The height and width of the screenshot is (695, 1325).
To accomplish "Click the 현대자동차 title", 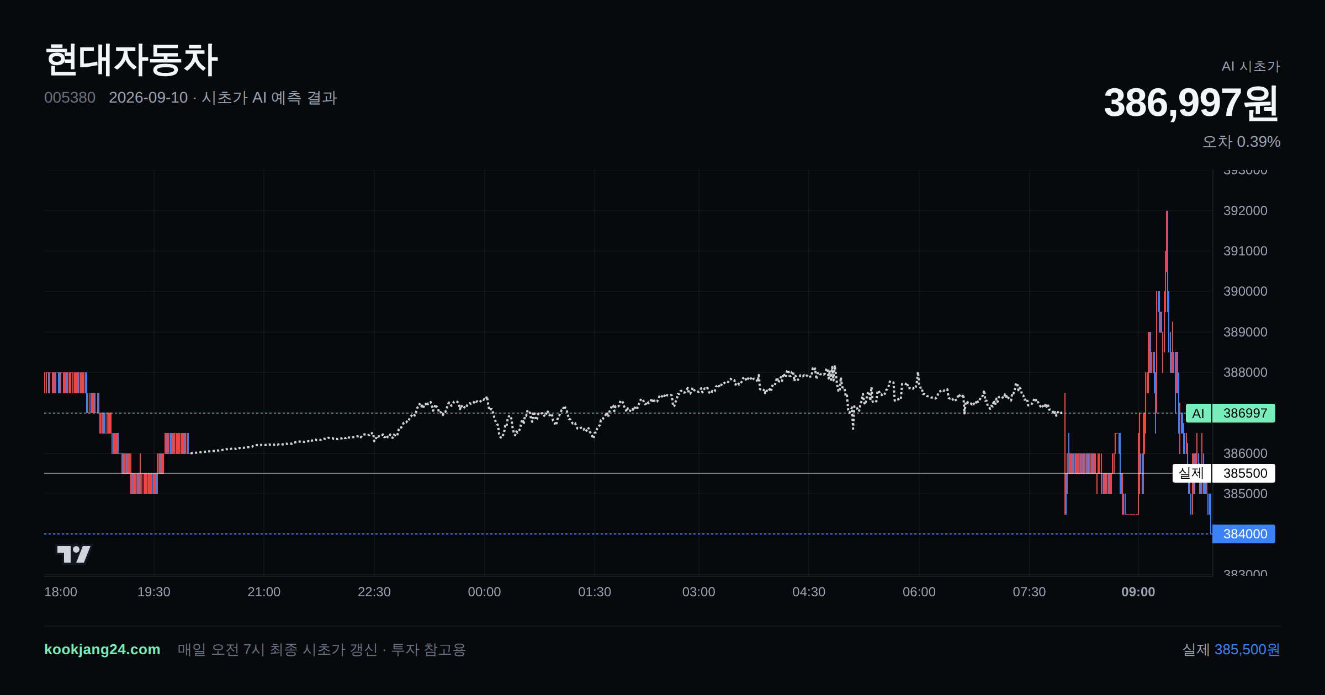I will coord(131,60).
